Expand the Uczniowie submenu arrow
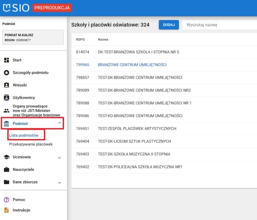Viewport: 257px width, 220px height. coord(60,157)
